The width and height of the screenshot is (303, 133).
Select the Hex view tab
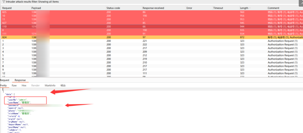point(24,85)
